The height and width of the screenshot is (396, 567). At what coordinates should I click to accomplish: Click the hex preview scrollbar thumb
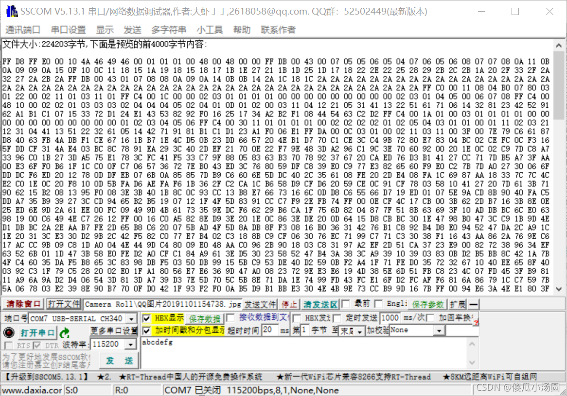point(559,85)
